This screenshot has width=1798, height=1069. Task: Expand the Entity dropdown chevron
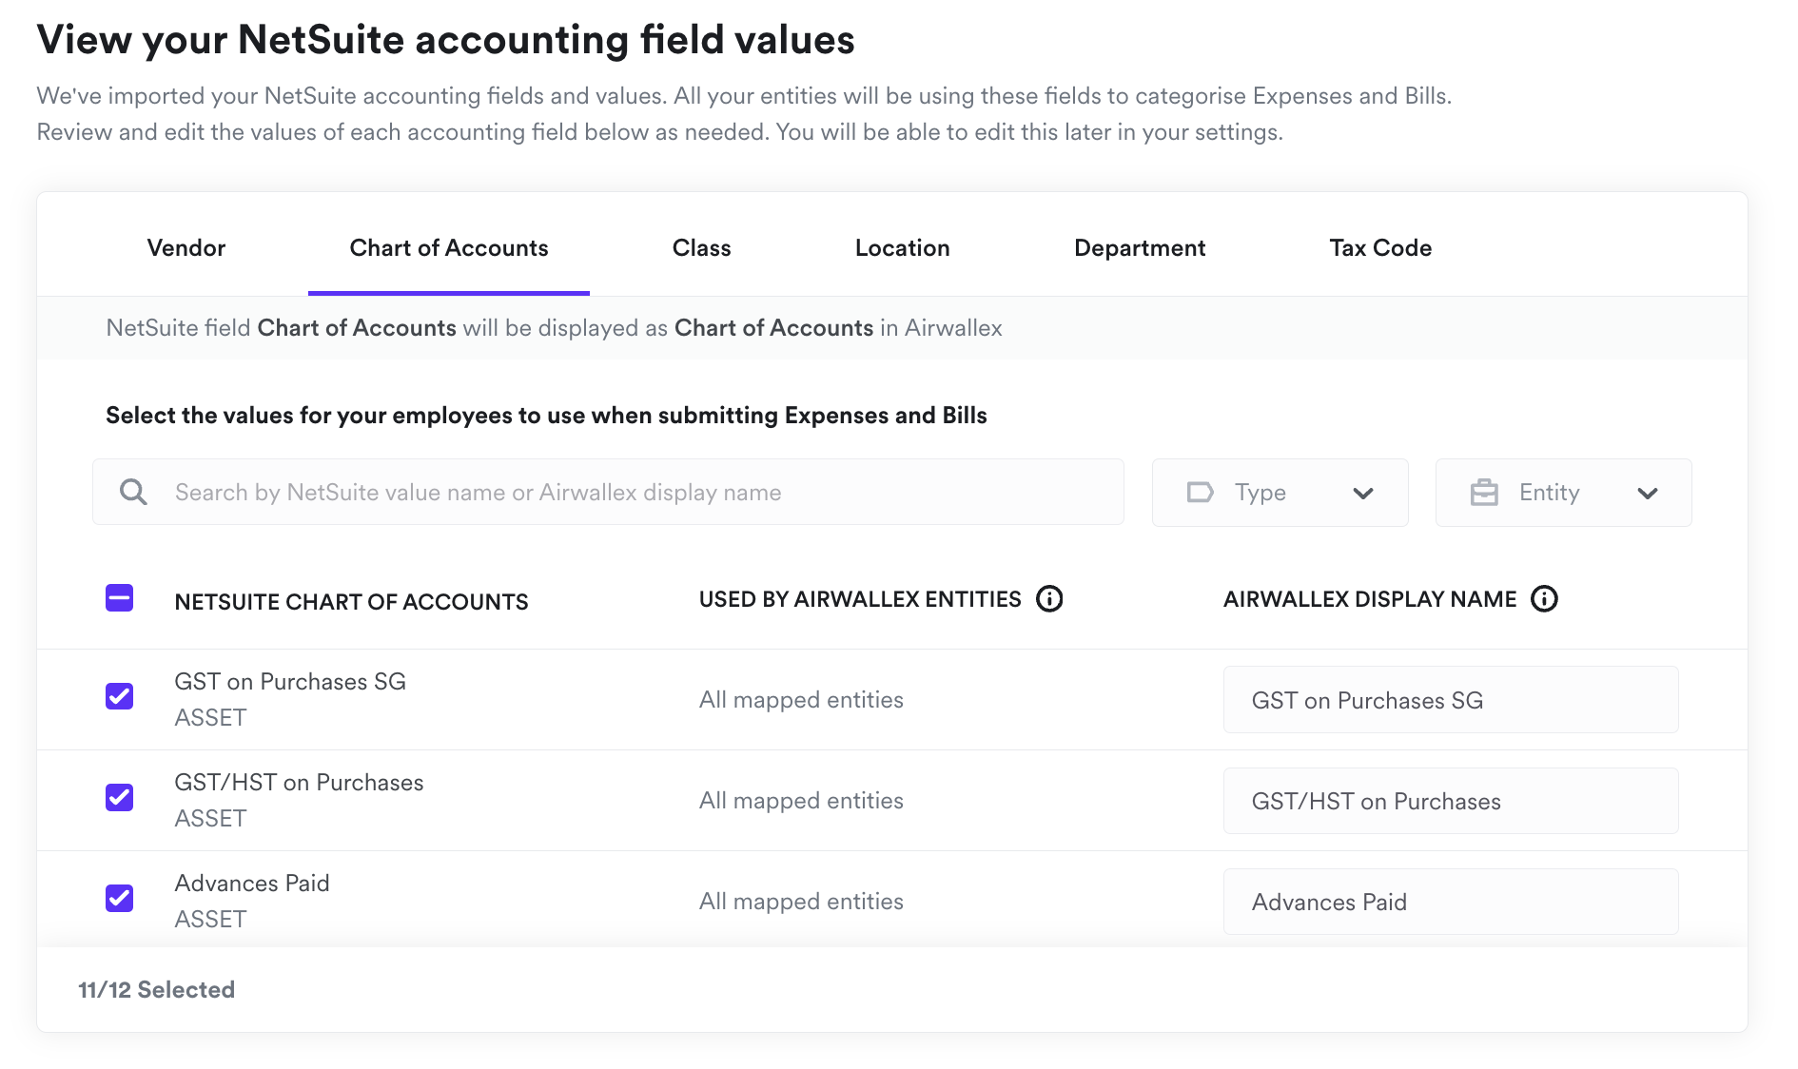(x=1647, y=494)
